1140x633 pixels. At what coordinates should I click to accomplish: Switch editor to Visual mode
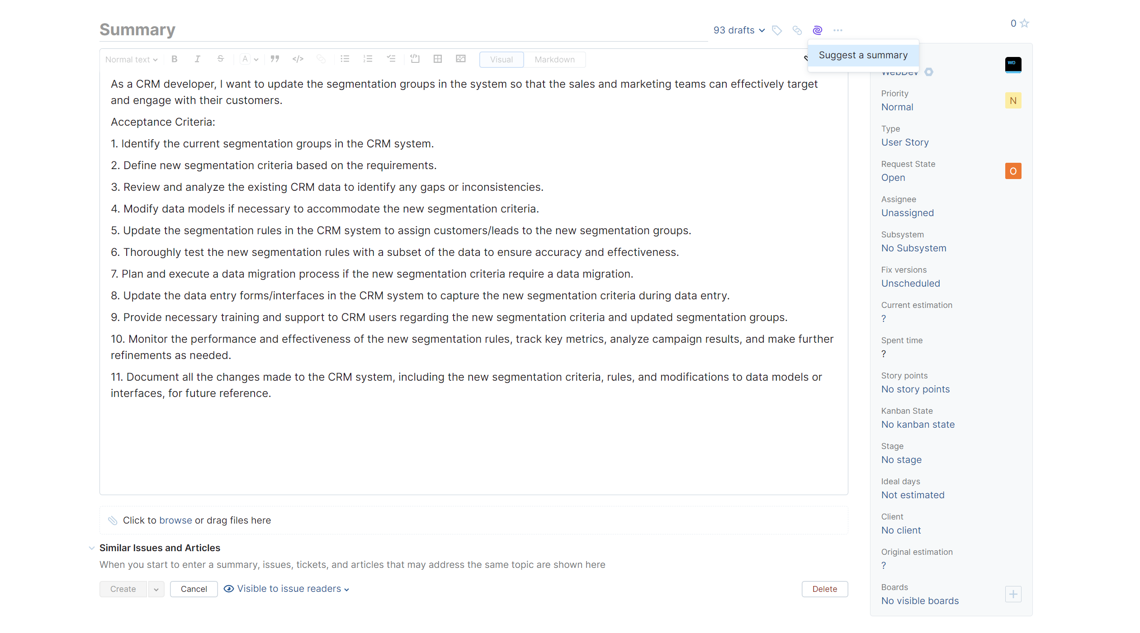(501, 60)
